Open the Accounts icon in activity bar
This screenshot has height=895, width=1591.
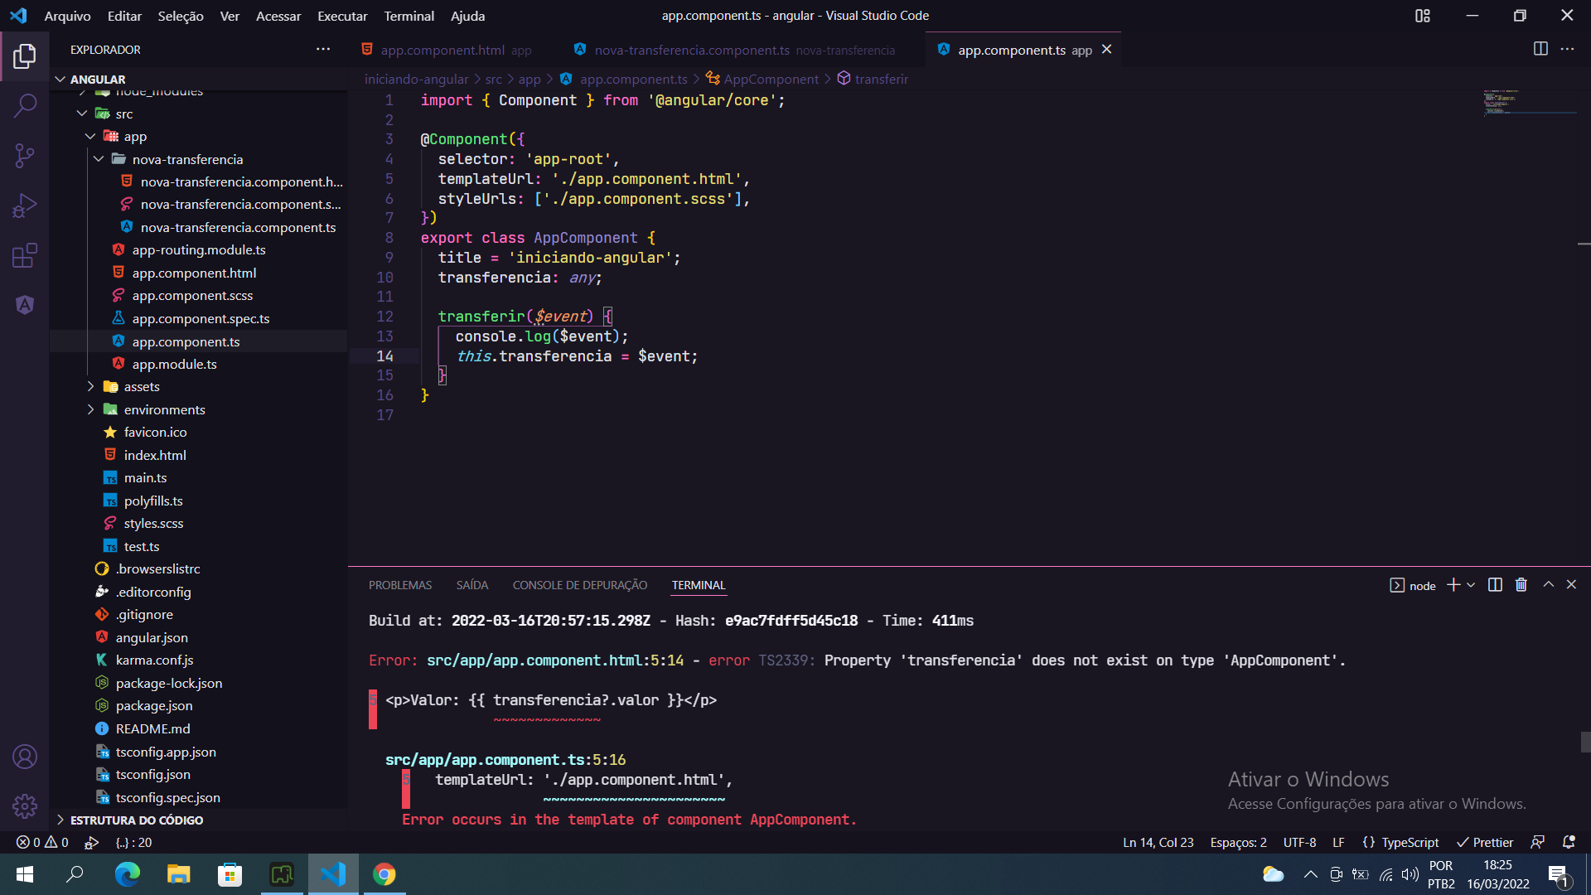(25, 757)
